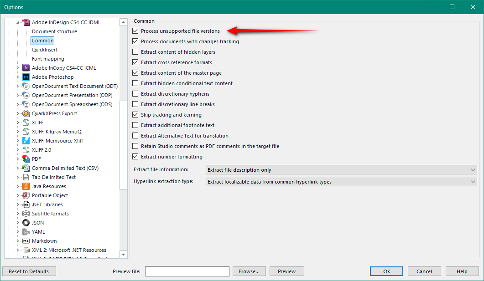
Task: Click the XLIFF: Memsource Xliff icon
Action: [x=26, y=141]
